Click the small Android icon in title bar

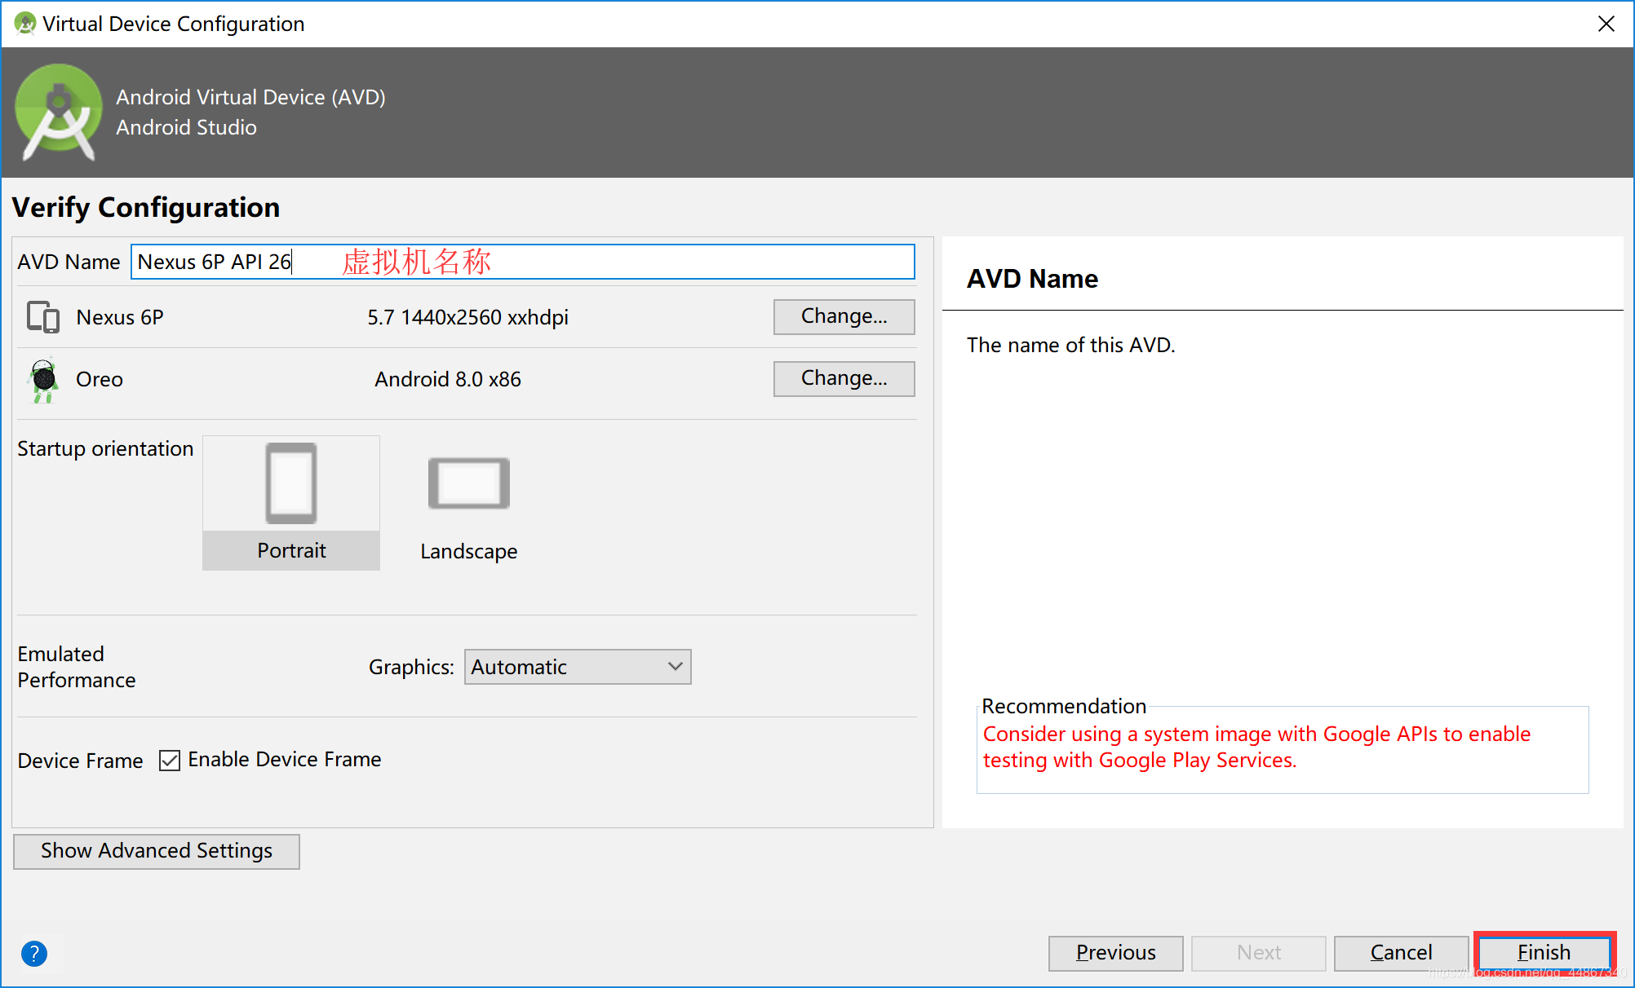(25, 24)
